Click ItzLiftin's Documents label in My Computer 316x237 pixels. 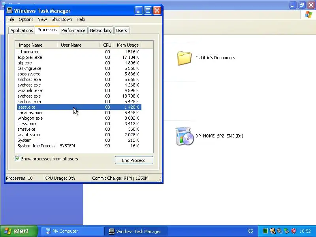coord(215,58)
